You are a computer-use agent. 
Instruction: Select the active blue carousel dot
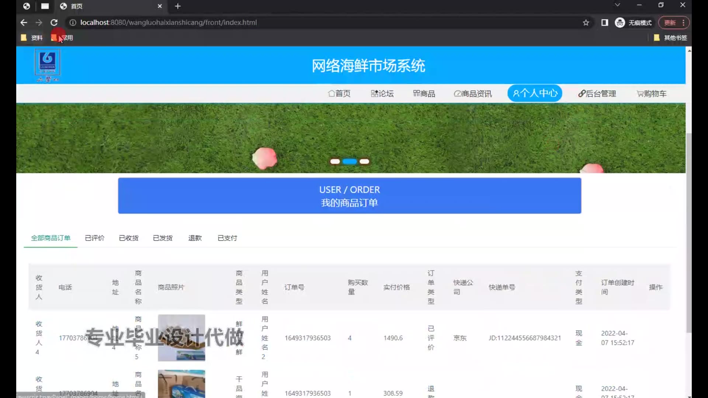coord(350,161)
